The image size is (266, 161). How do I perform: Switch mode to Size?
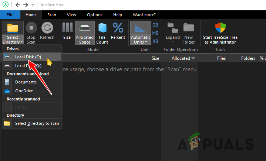click(x=67, y=31)
